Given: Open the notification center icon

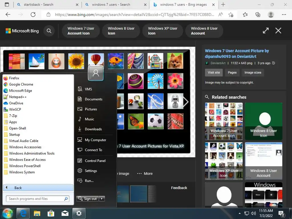Looking at the screenshot, I should pos(281,214).
